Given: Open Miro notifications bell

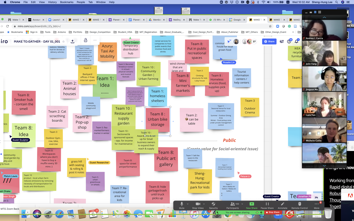Looking at the screenshot, I should coord(296,41).
